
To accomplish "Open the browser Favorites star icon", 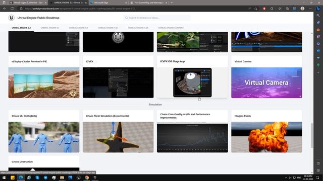I will (x=280, y=9).
